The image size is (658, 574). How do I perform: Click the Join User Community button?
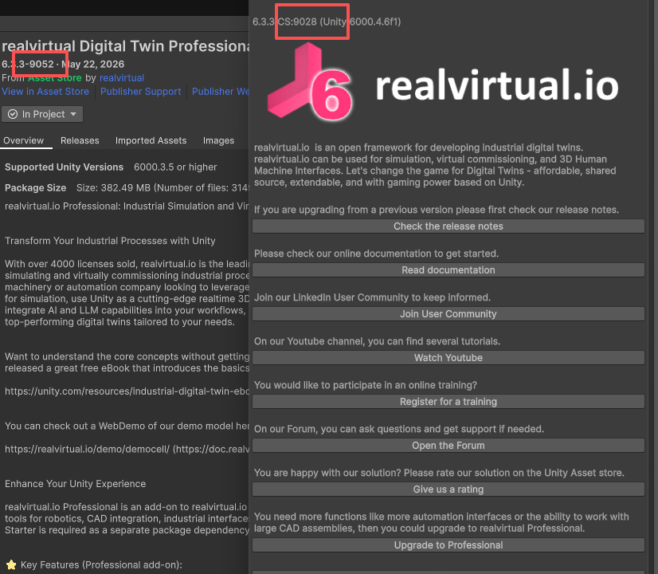tap(448, 314)
